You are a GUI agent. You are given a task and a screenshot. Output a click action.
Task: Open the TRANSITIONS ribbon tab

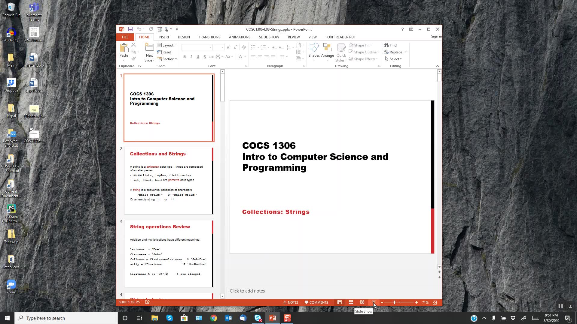[209, 37]
